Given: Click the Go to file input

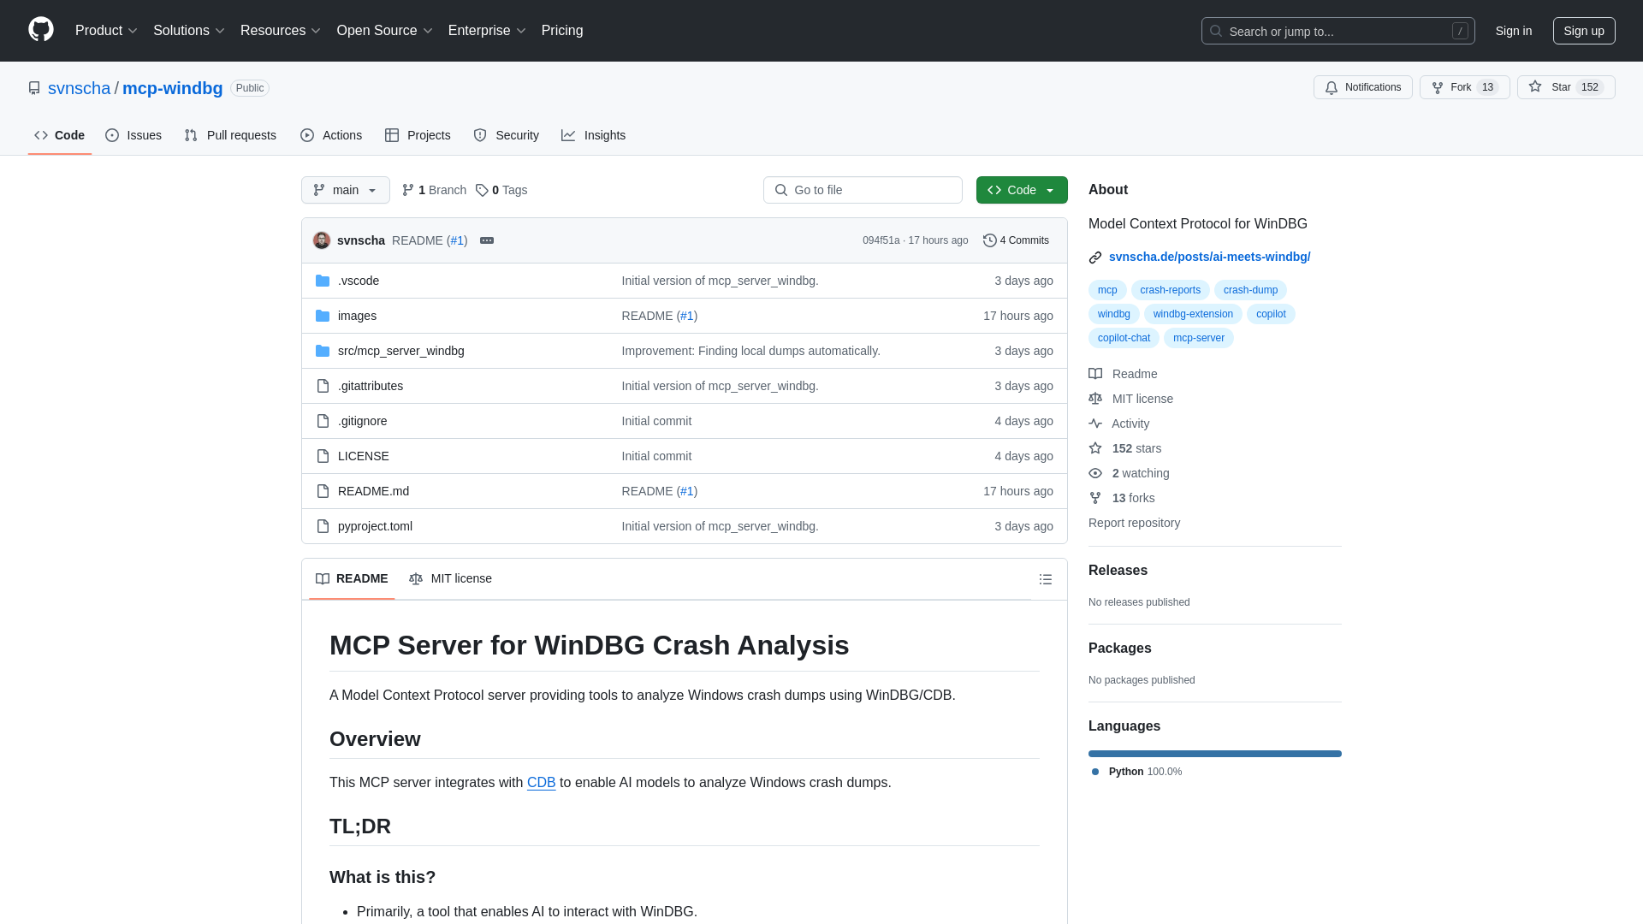Looking at the screenshot, I should (x=863, y=190).
